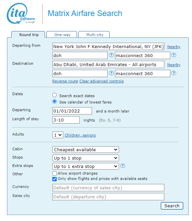Screen dimensions: 192x221
Task: Open help icon next to Extra stops
Action: [x=123, y=166]
